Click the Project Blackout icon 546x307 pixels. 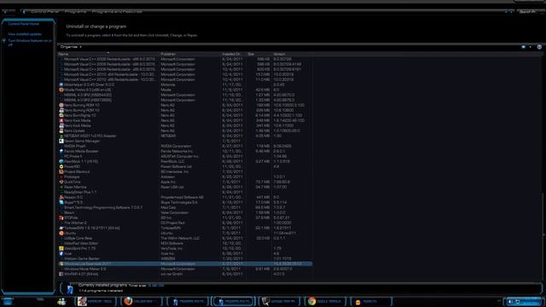point(61,171)
